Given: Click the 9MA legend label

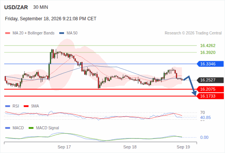Looking at the screenshot, I should pyautogui.click(x=35, y=106).
